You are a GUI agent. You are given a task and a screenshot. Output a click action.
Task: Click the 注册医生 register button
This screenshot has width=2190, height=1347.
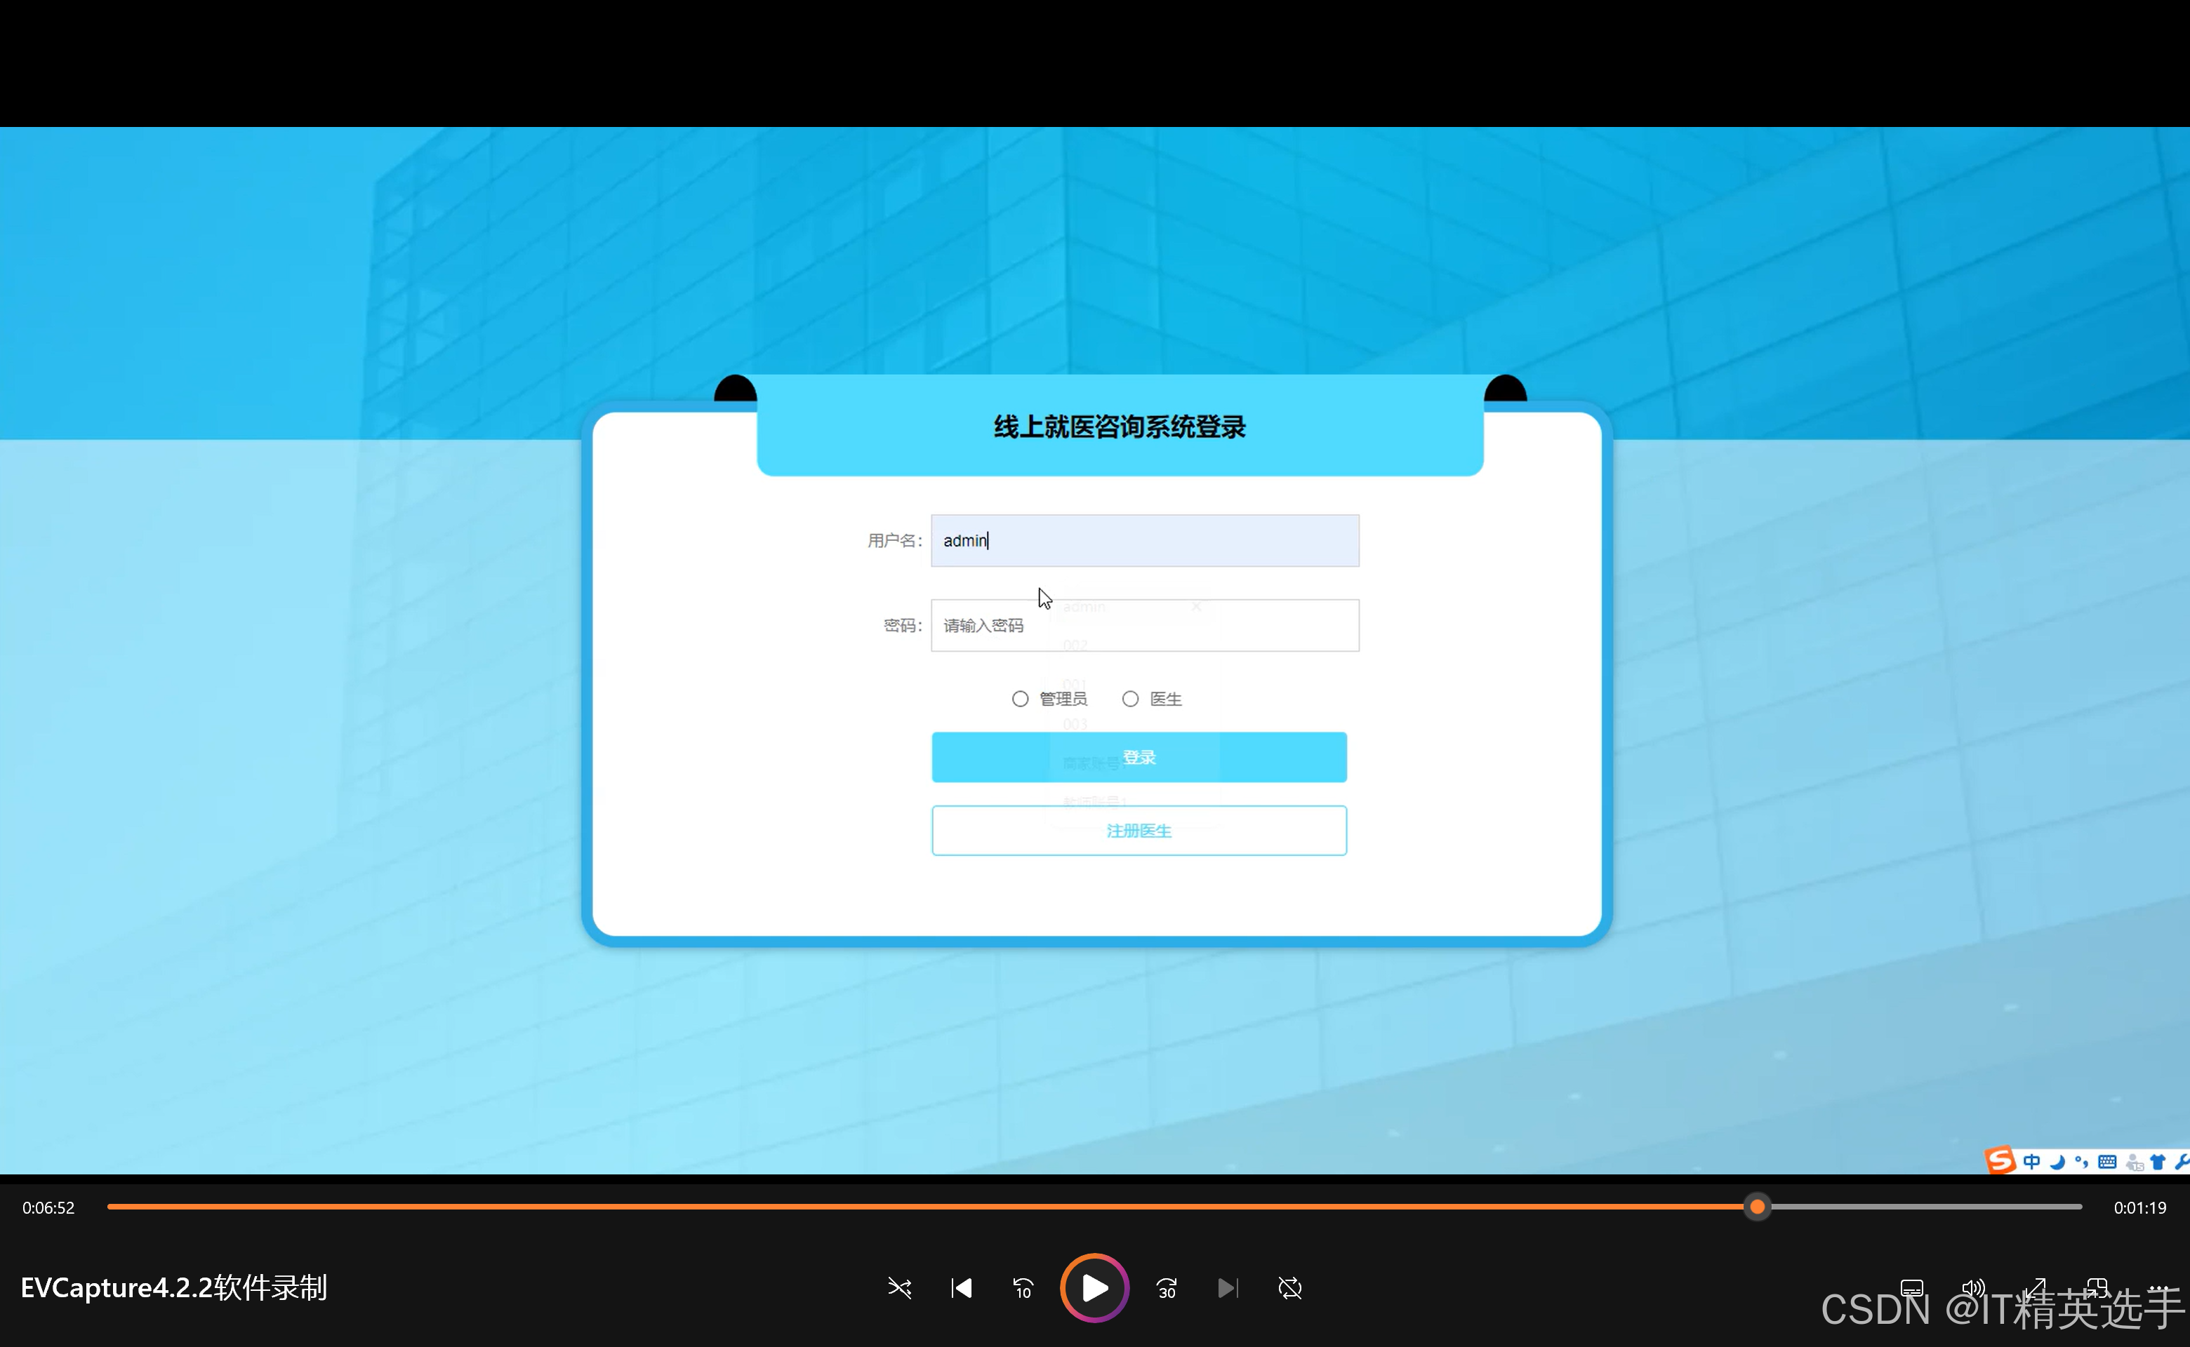[1139, 829]
